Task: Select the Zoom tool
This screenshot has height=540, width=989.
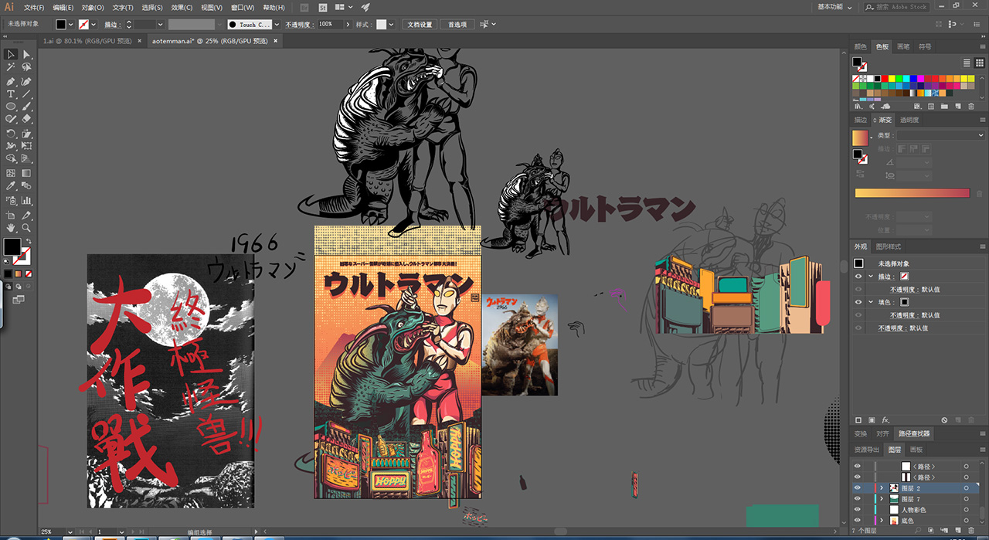Action: (26, 228)
